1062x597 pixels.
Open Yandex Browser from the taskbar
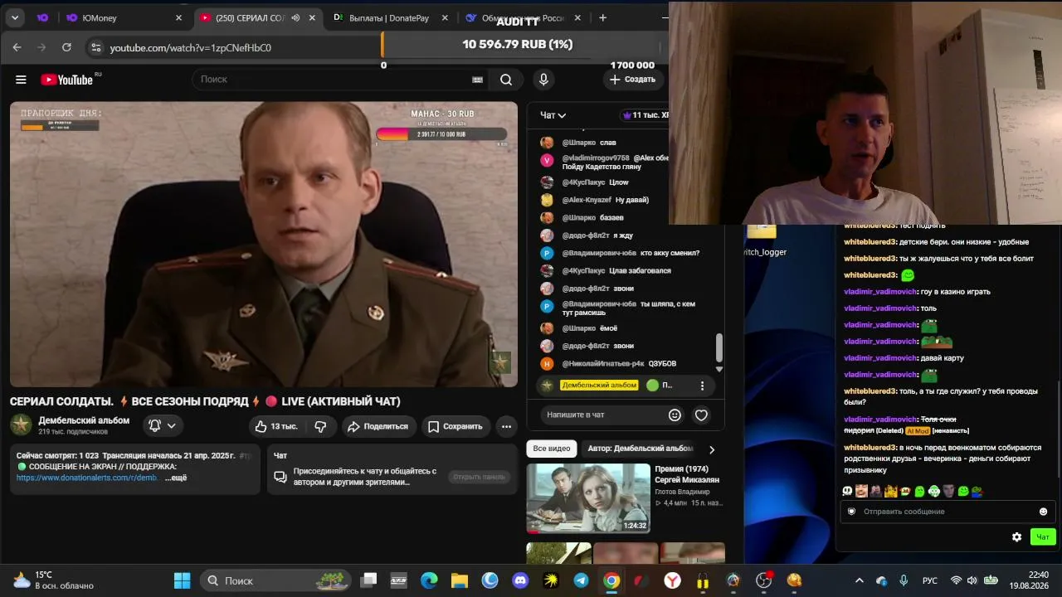click(672, 580)
